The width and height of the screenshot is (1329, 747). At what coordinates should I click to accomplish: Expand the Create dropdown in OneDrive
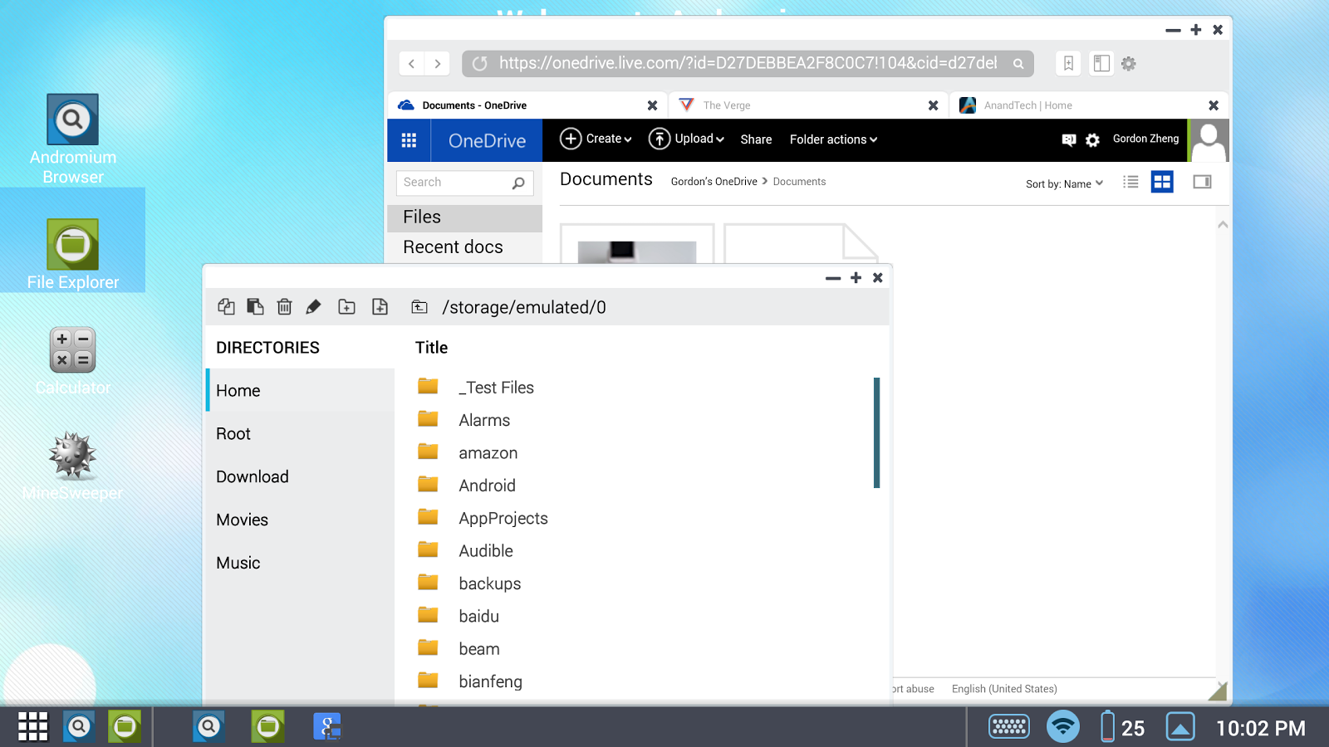coord(596,139)
